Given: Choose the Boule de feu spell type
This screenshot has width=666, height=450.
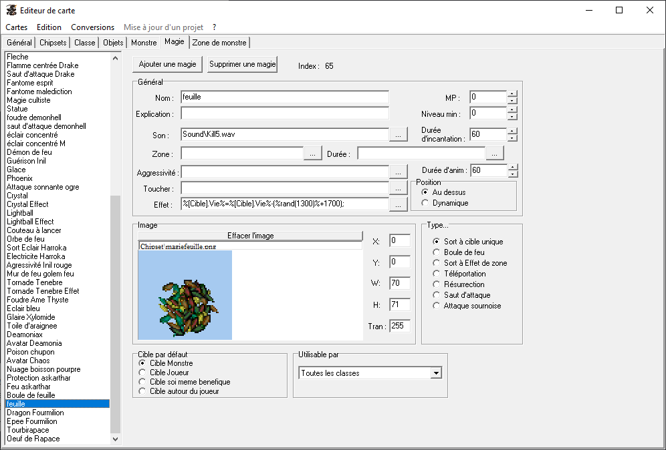Looking at the screenshot, I should click(x=437, y=252).
